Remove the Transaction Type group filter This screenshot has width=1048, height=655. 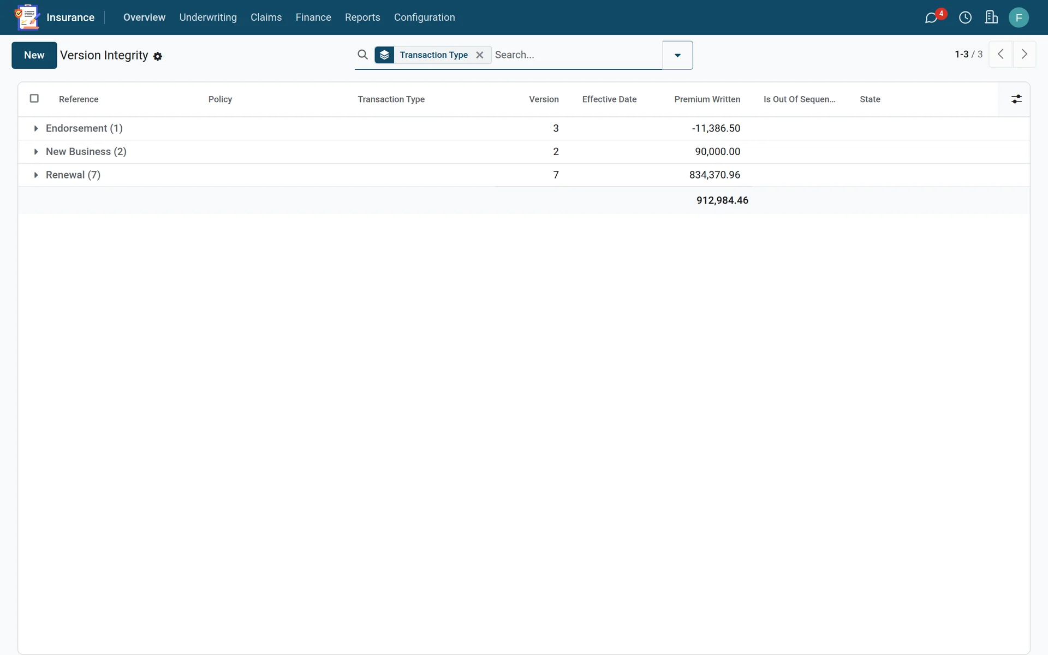click(x=480, y=55)
